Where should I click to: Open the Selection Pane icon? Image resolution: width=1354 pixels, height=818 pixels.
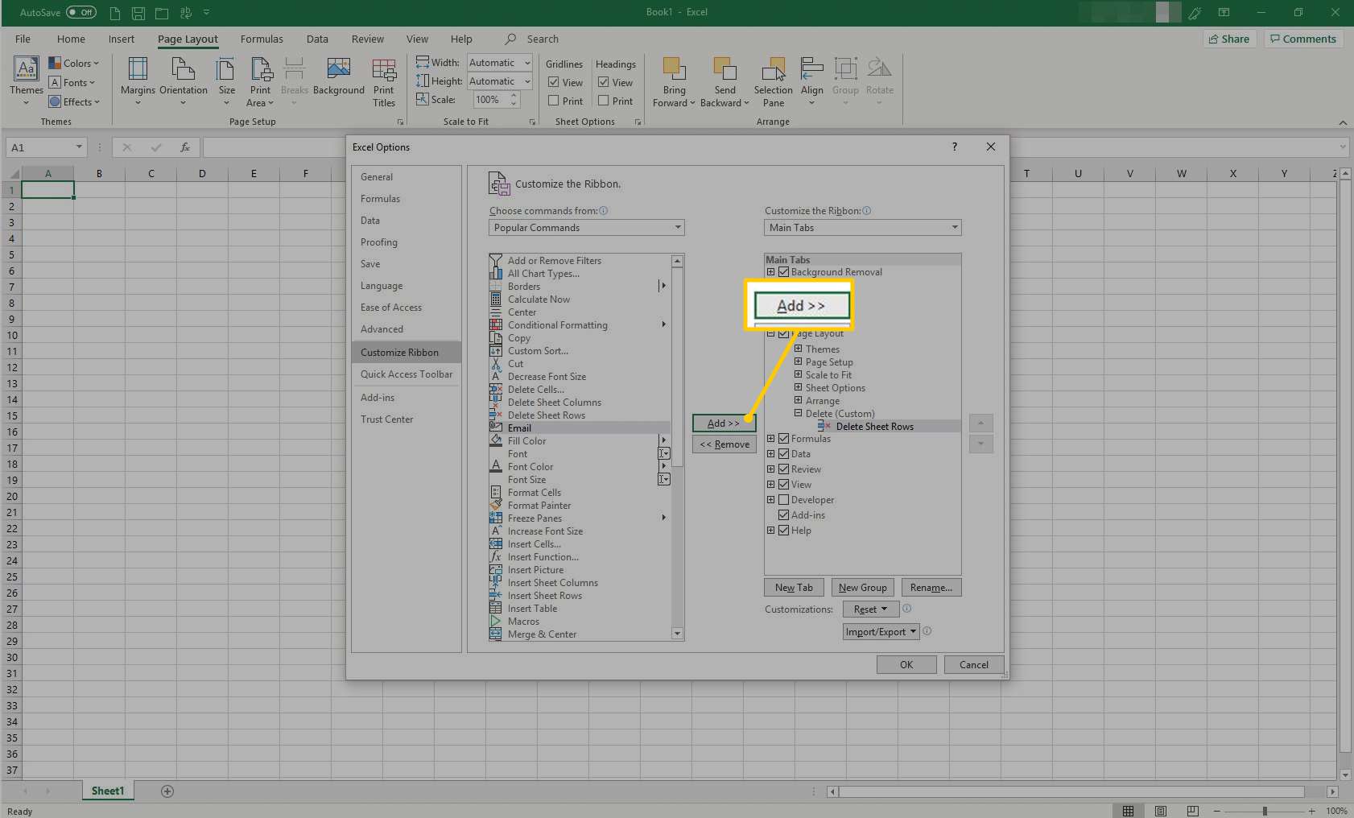[x=774, y=70]
